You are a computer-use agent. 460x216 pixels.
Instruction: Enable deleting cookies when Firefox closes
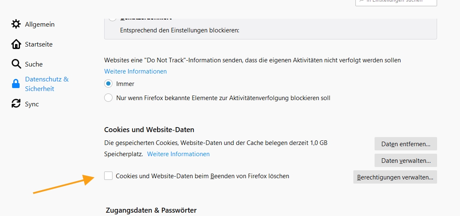click(x=108, y=176)
